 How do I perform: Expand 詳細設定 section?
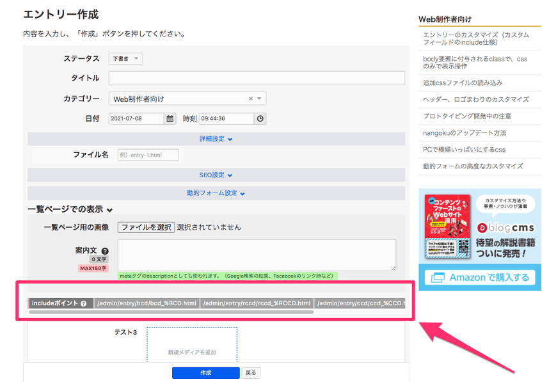(216, 139)
